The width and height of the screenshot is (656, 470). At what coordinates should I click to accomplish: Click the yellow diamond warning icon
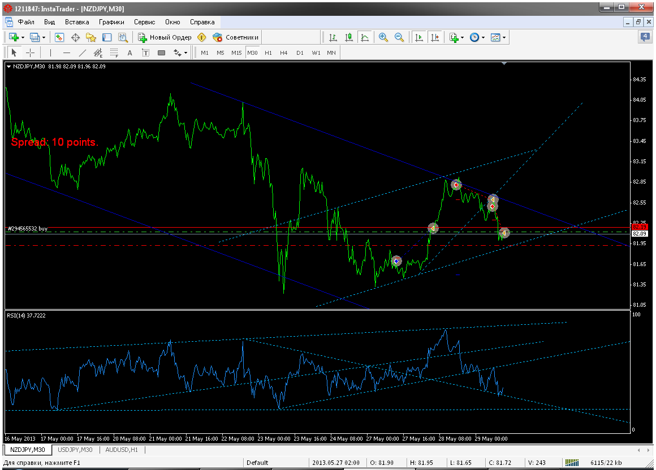(202, 38)
